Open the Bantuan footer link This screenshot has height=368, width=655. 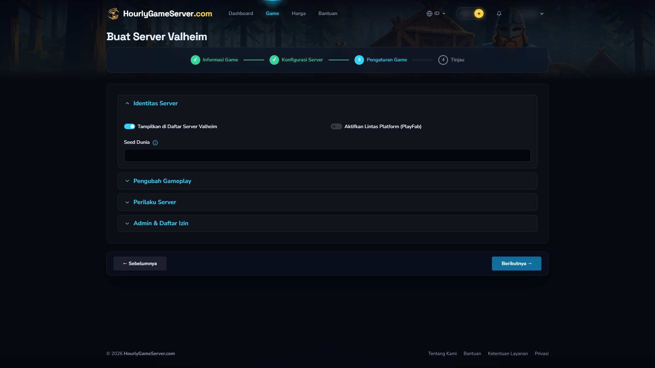point(472,353)
